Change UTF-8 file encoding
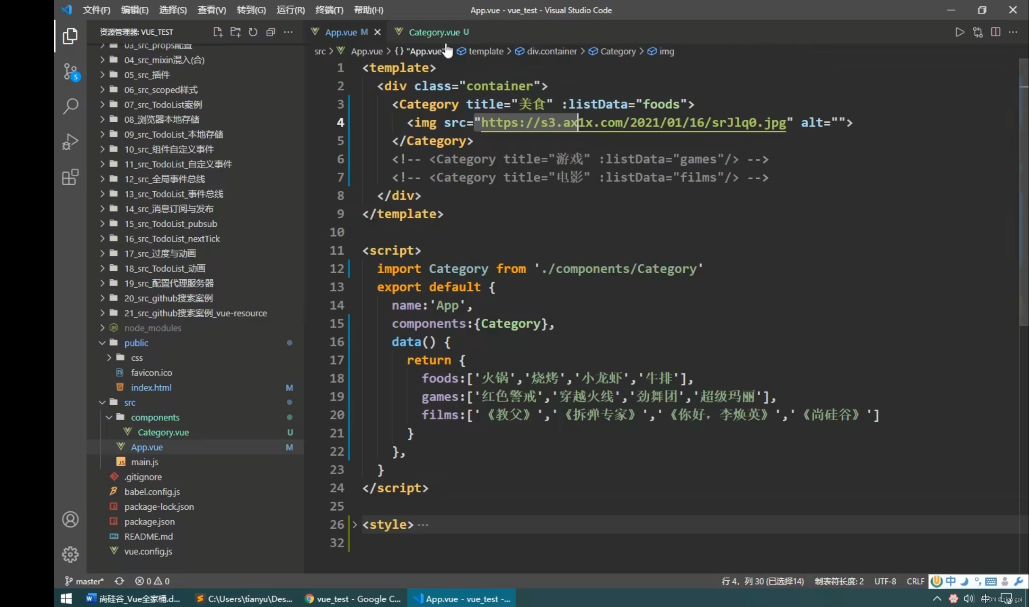This screenshot has height=607, width=1029. pyautogui.click(x=885, y=581)
